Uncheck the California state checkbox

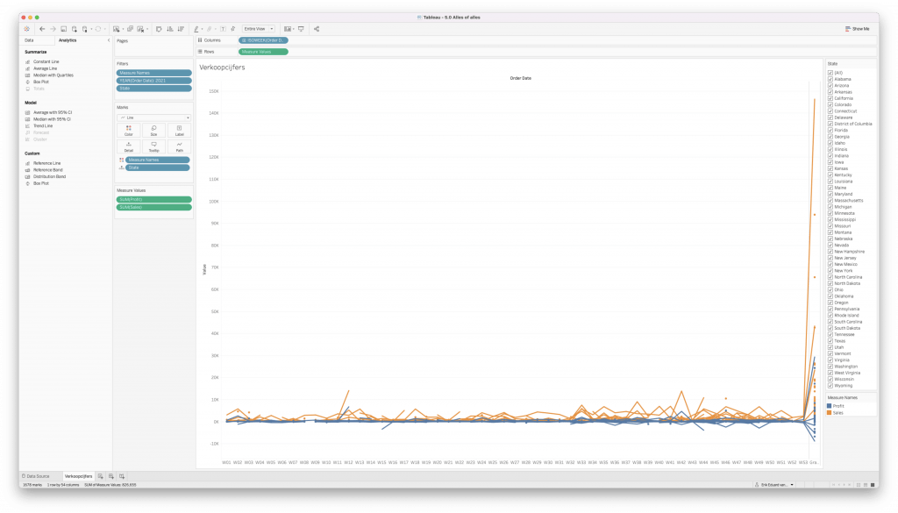830,98
